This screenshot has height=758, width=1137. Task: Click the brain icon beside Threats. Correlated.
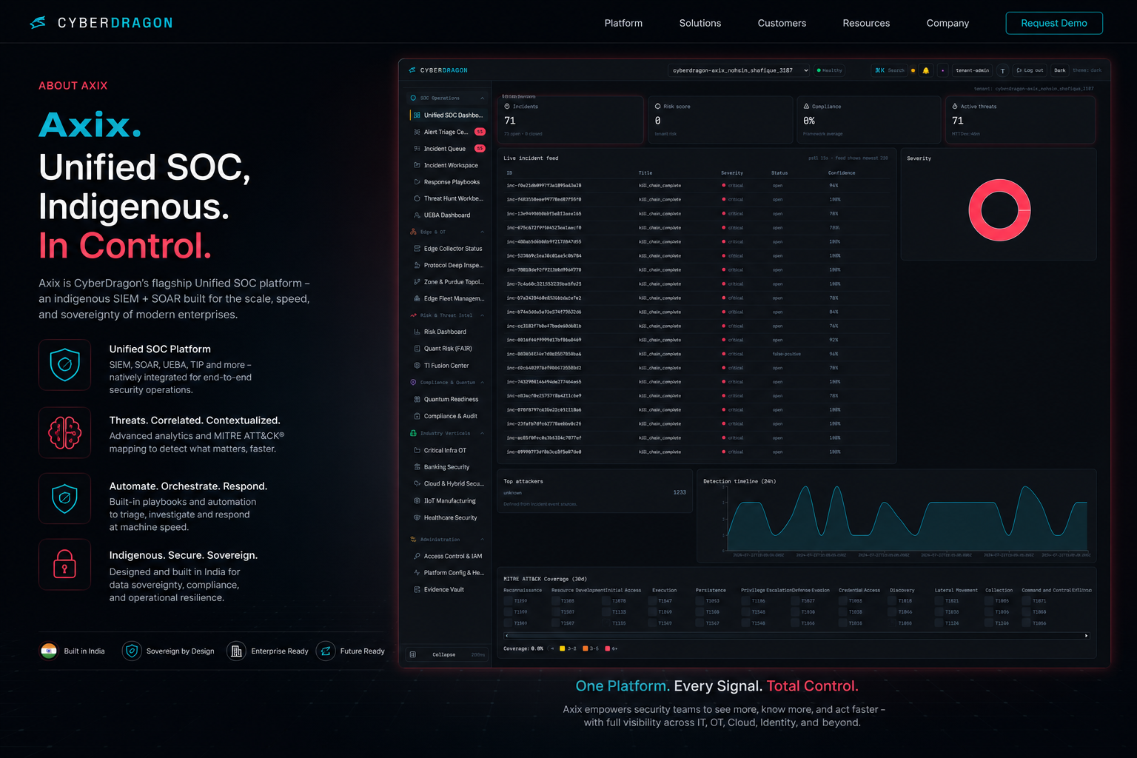pos(64,432)
